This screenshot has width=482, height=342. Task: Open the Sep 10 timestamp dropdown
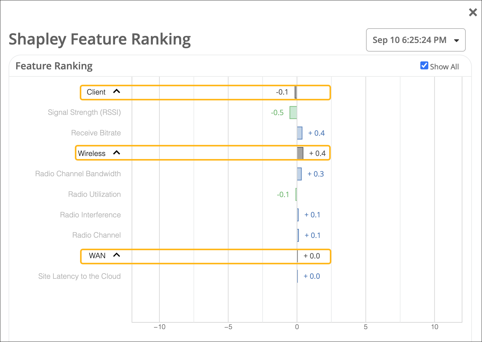click(x=415, y=40)
